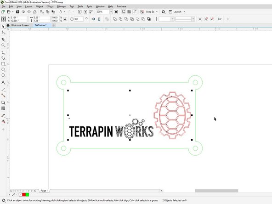Select the Drop Shadow tool
The height and width of the screenshot is (204, 272).
3,102
